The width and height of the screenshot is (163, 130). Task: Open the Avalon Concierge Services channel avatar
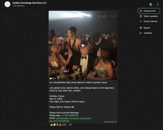[x=7, y=4]
